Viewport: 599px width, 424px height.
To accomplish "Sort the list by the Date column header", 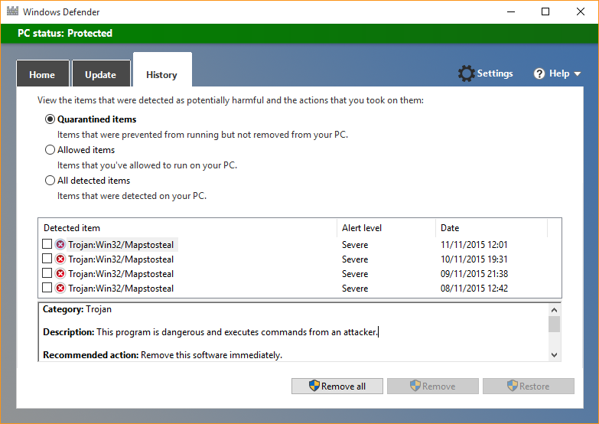I will (450, 228).
